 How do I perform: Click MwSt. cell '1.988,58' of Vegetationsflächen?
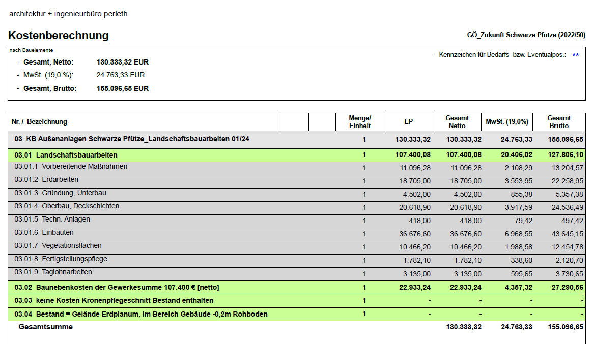pos(519,247)
